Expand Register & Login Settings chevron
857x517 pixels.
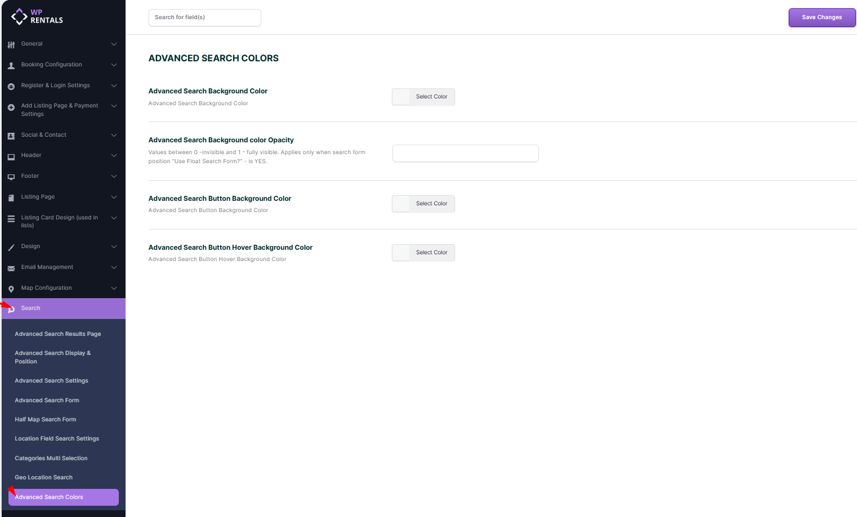[114, 86]
